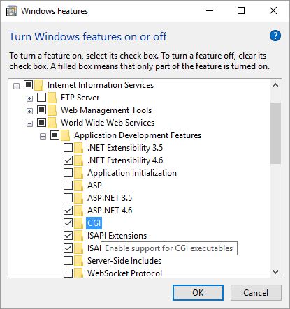Collapse Application Development Features node
Image resolution: width=290 pixels, height=309 pixels.
pos(43,136)
